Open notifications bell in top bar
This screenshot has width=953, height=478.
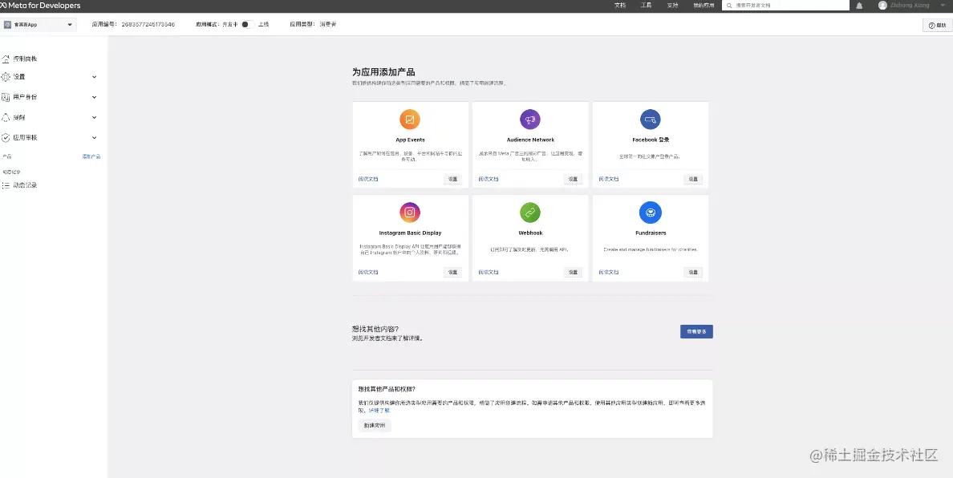point(859,6)
